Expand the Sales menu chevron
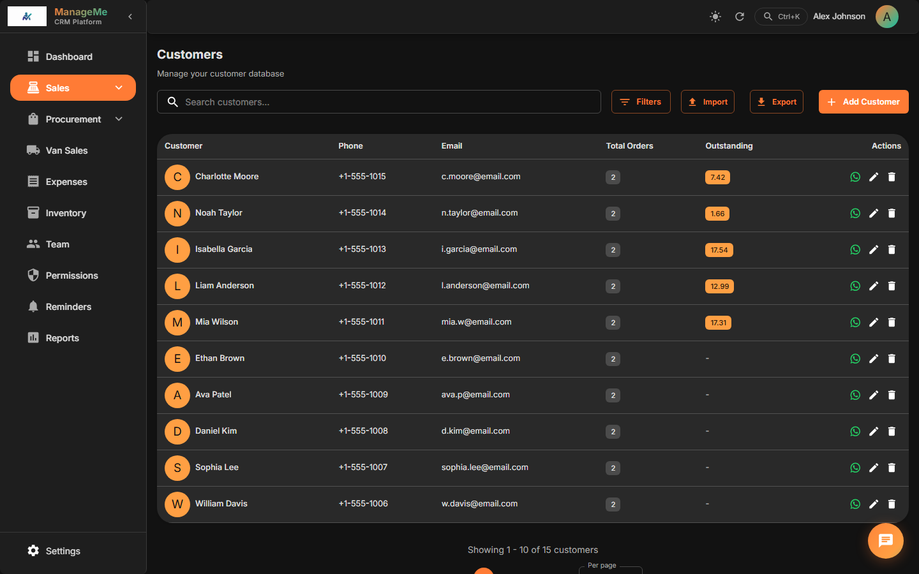Screen dimensions: 919x574 click(119, 88)
